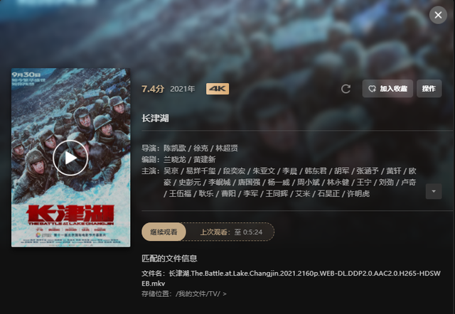Click the 4K quality badge

(218, 89)
